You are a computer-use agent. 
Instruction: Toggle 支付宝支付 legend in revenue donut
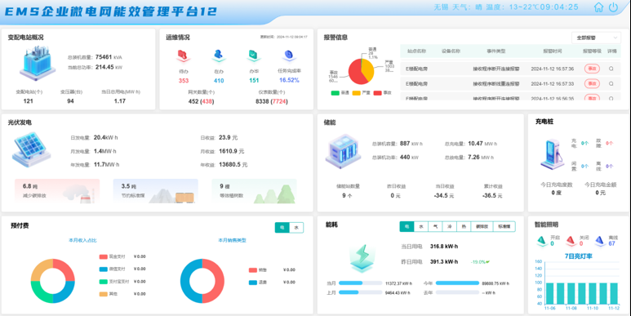[114, 282]
